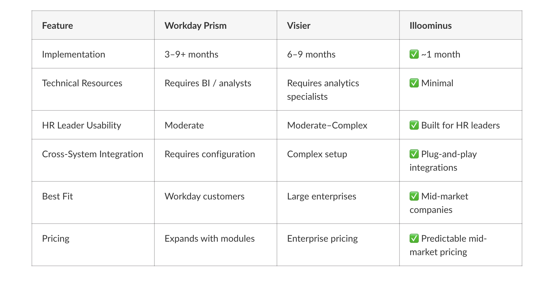Screen dimensions: 560x290
Task: Click the green checkmark beside ~1 month
Action: click(414, 54)
